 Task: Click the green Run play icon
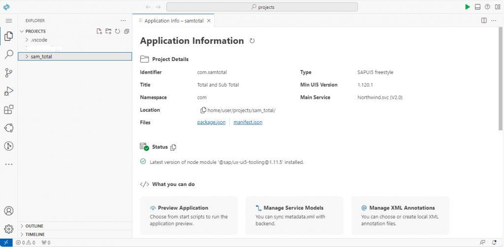468,7
